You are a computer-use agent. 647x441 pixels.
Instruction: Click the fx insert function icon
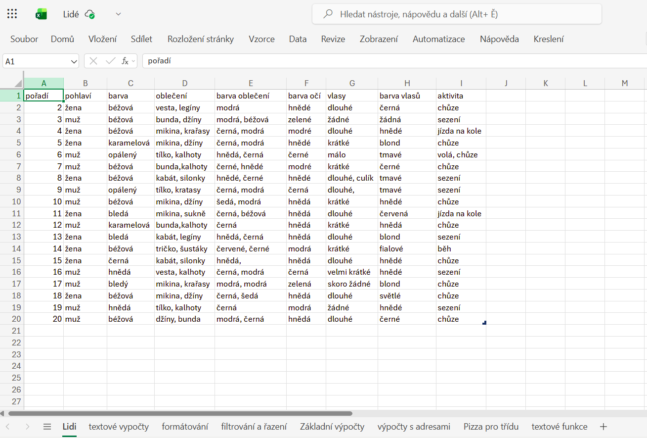[125, 61]
